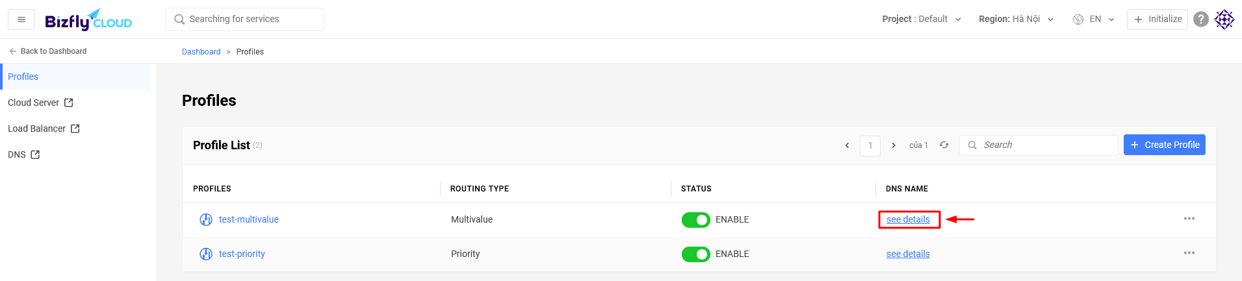Open the help question mark icon

pos(1201,19)
